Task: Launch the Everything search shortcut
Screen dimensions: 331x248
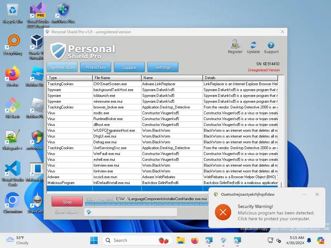Action: pyautogui.click(x=13, y=45)
